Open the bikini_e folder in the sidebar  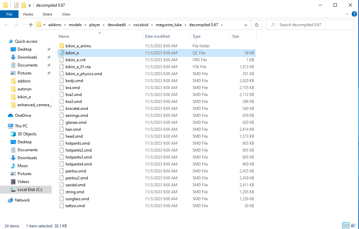[24, 97]
